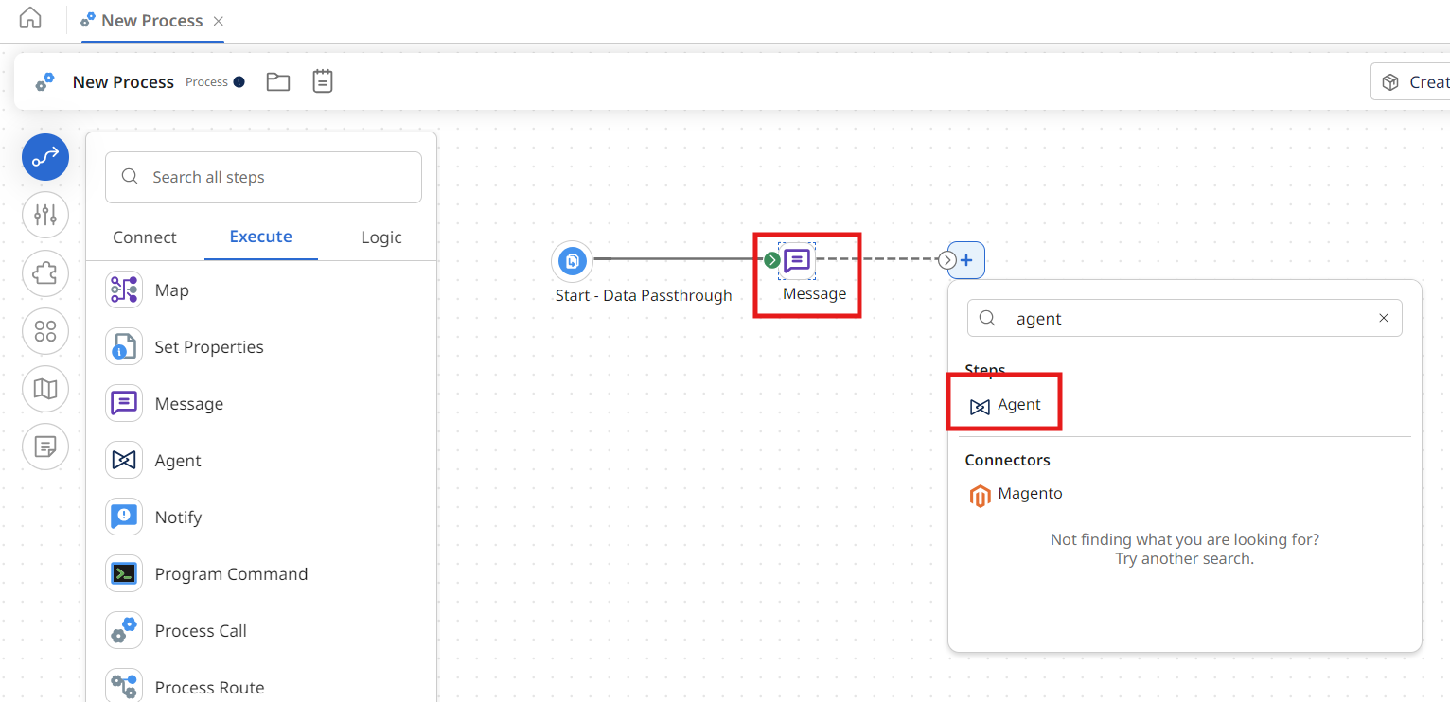Select the Program Command step
The image size is (1450, 702).
tap(230, 574)
